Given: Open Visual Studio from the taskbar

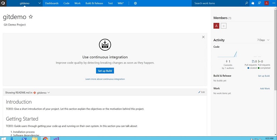Looking at the screenshot, I should 56,139.
